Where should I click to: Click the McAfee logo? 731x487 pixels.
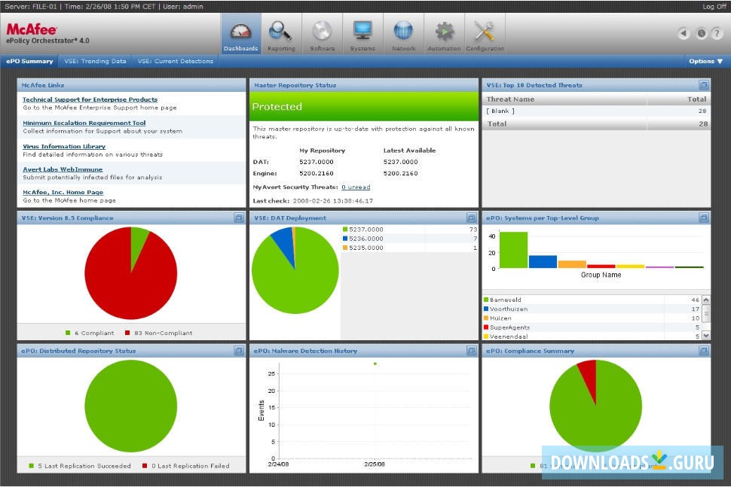tap(31, 29)
